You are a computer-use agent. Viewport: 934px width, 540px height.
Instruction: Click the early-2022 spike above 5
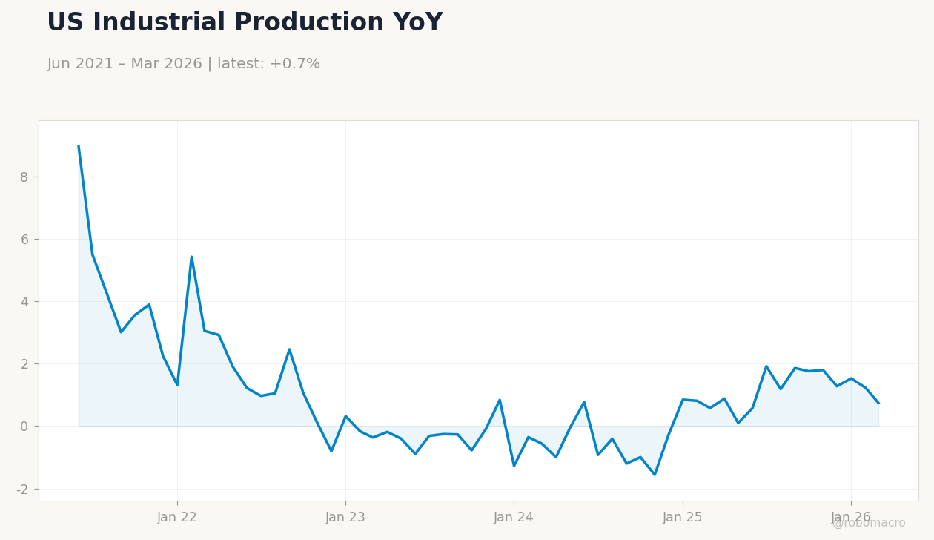click(191, 257)
